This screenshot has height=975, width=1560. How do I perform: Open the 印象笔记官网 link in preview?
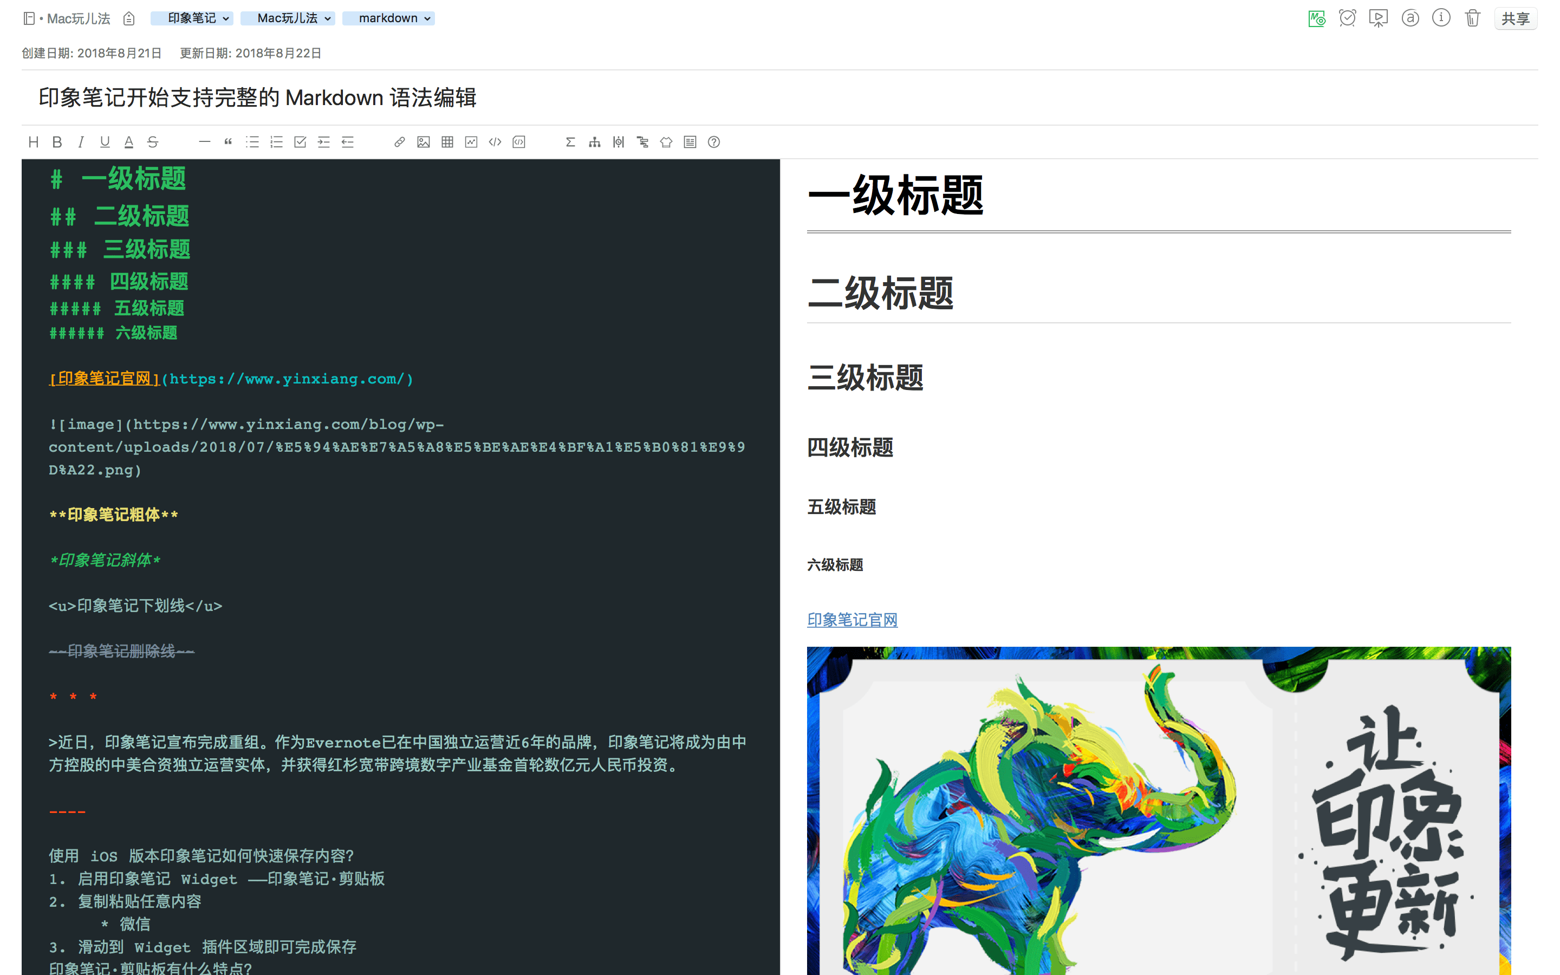click(852, 620)
